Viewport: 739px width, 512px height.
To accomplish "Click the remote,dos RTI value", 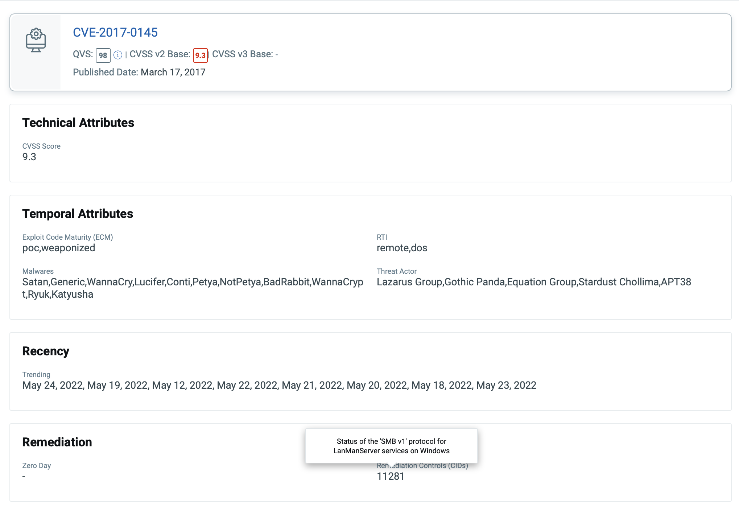I will coord(402,248).
